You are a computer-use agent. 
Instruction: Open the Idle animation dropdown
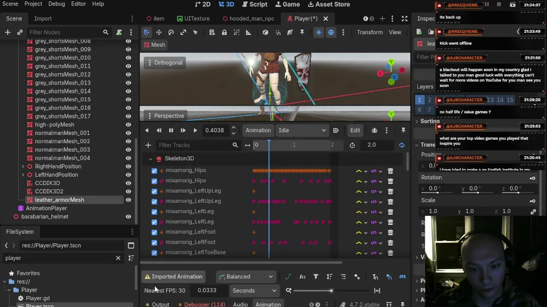(302, 130)
